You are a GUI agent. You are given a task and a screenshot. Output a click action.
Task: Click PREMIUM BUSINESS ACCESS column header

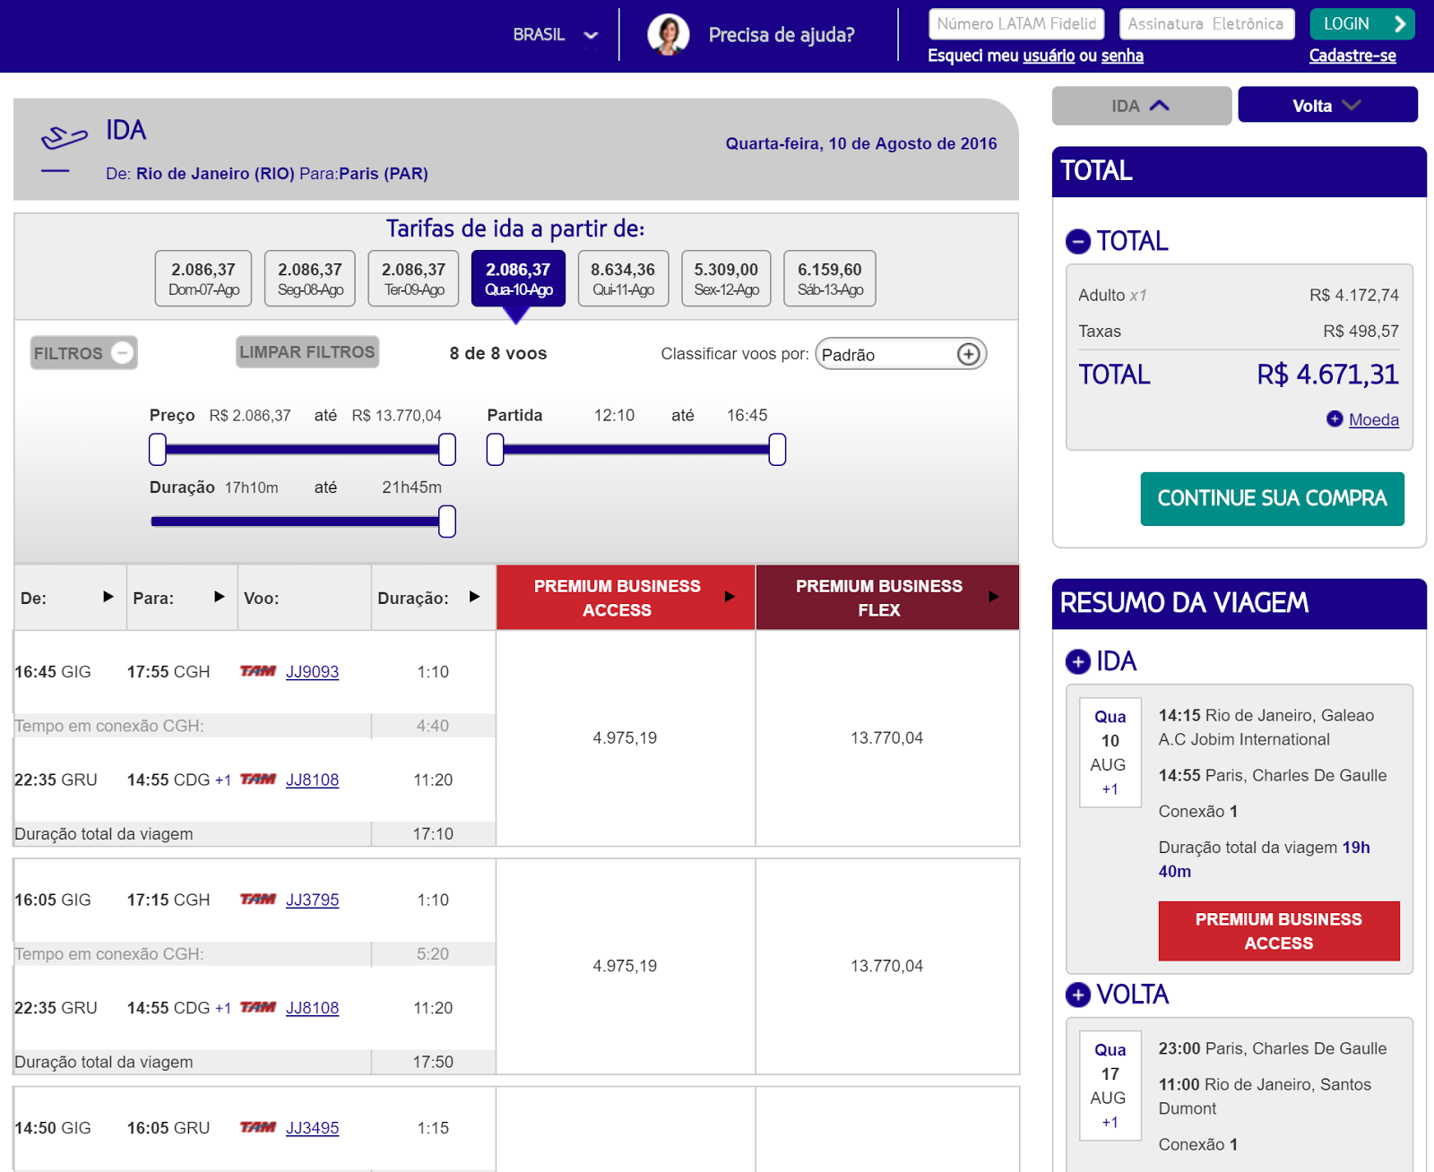[x=626, y=598]
